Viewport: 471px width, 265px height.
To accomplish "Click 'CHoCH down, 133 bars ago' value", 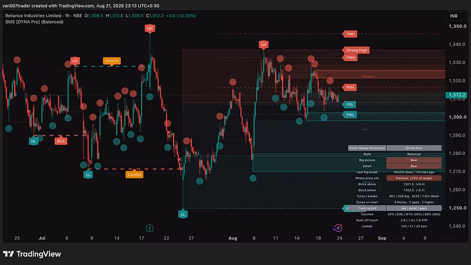I will coord(414,172).
